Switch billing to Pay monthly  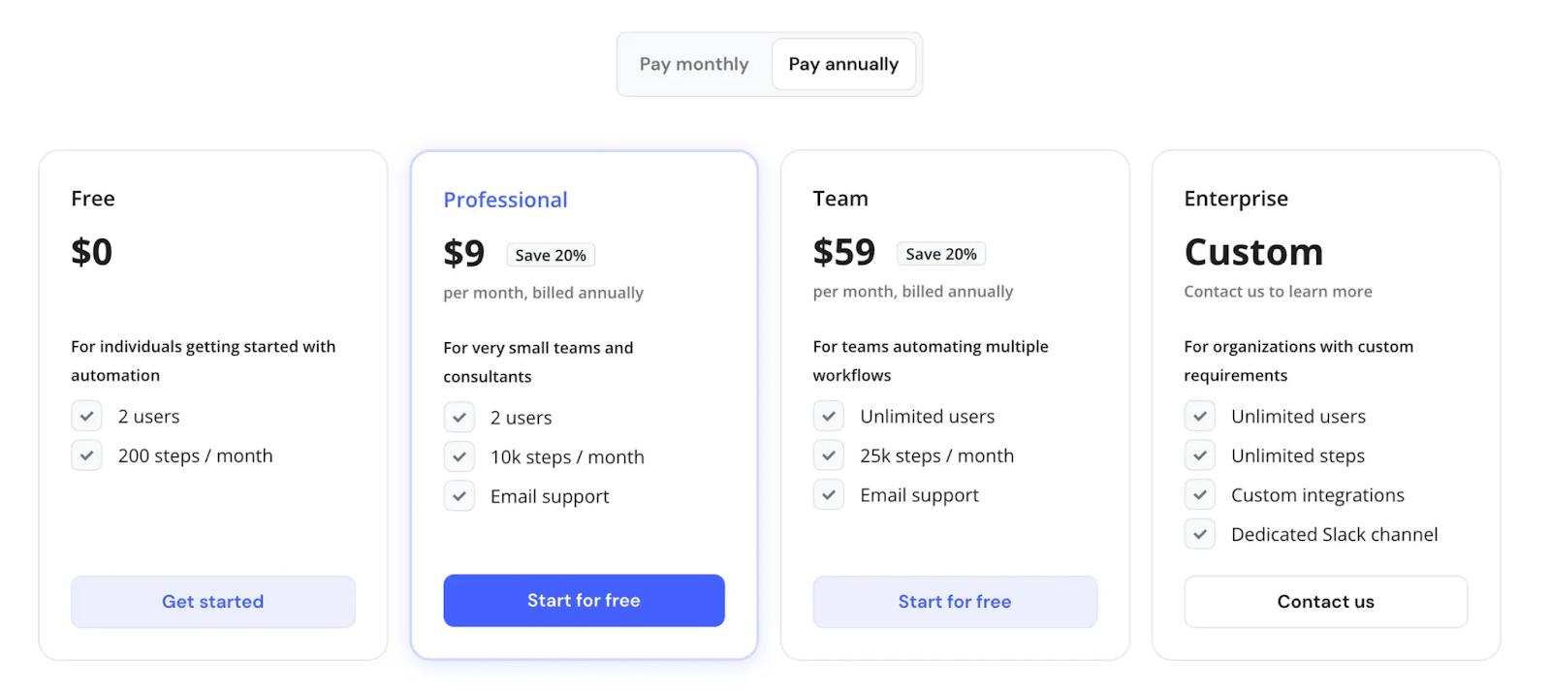694,64
